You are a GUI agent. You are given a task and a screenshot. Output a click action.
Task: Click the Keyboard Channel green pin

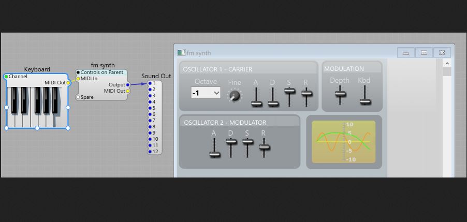click(6, 77)
